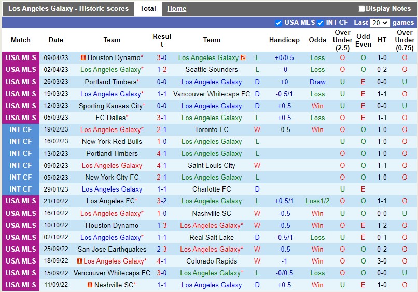418x292 pixels.
Task: Click the -1 handicap for Colorado Rapids match
Action: (x=284, y=261)
